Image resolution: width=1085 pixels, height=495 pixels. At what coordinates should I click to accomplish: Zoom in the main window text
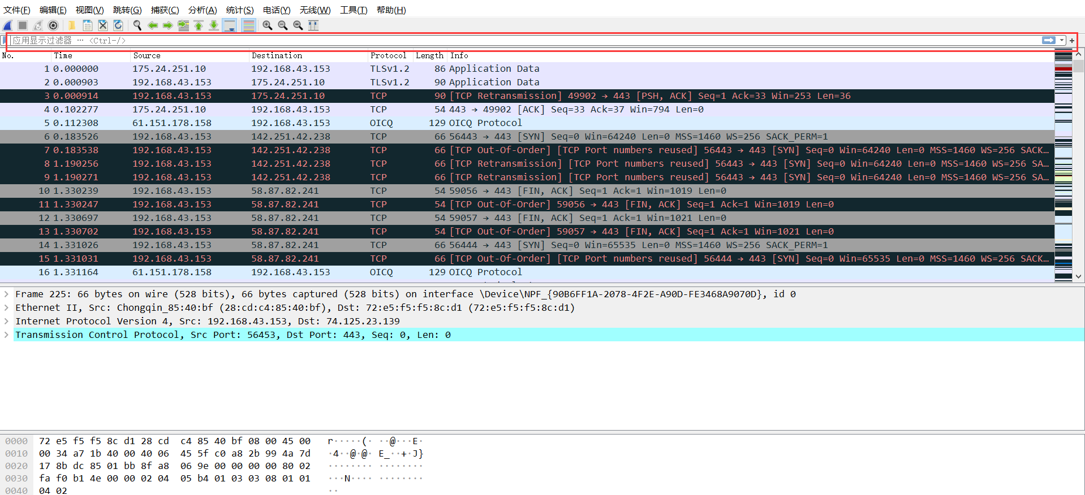click(x=267, y=25)
